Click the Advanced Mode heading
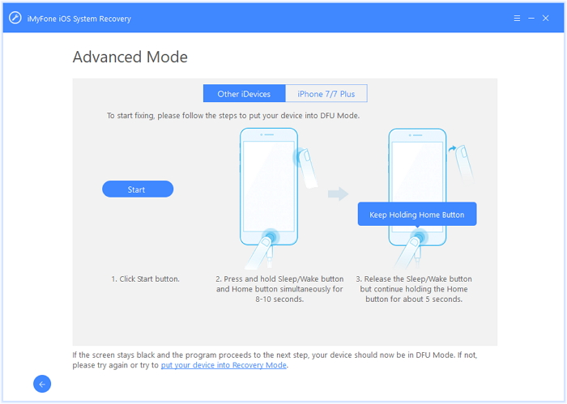The width and height of the screenshot is (567, 404). pos(130,57)
